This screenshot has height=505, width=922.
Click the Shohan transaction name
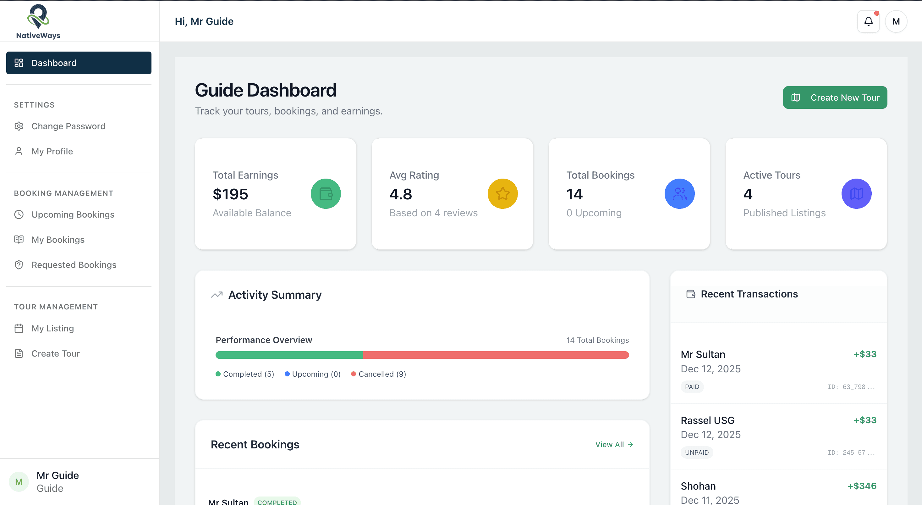(x=698, y=486)
